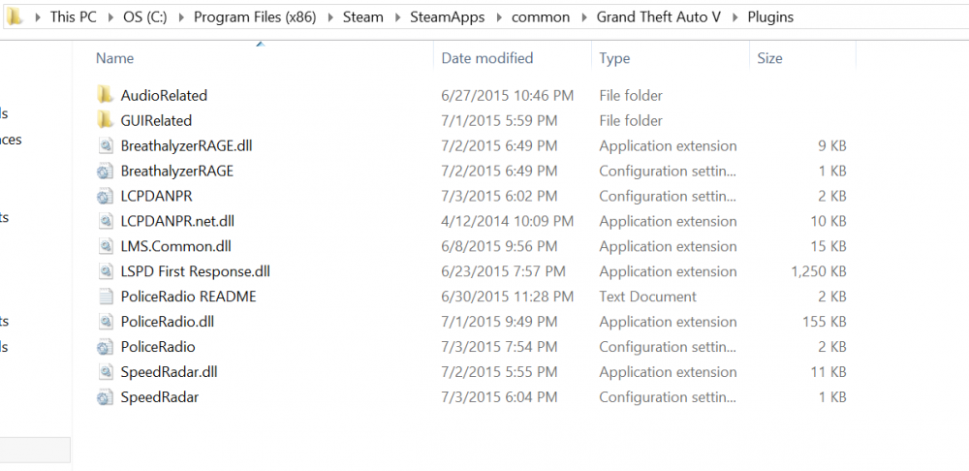
Task: Select the LMS.Common.dll file row
Action: click(x=175, y=246)
